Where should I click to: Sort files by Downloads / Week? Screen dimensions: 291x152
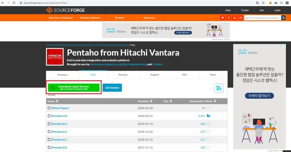coord(203,101)
